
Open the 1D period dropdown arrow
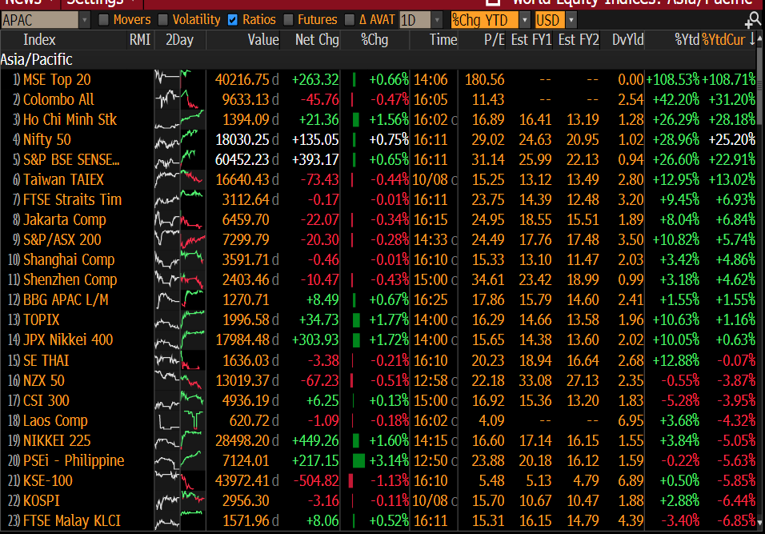tap(438, 20)
